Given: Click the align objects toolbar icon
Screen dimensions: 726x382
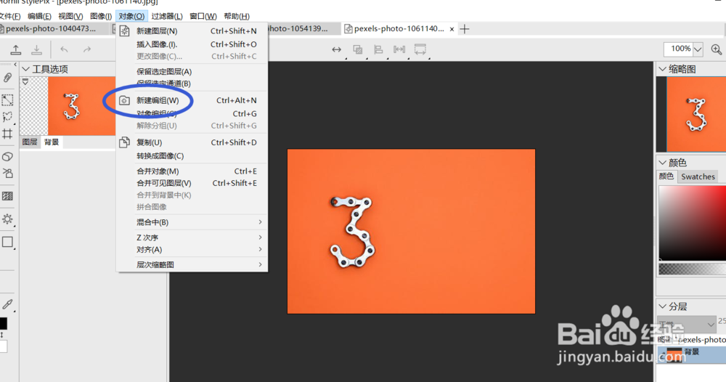Looking at the screenshot, I should tap(378, 49).
